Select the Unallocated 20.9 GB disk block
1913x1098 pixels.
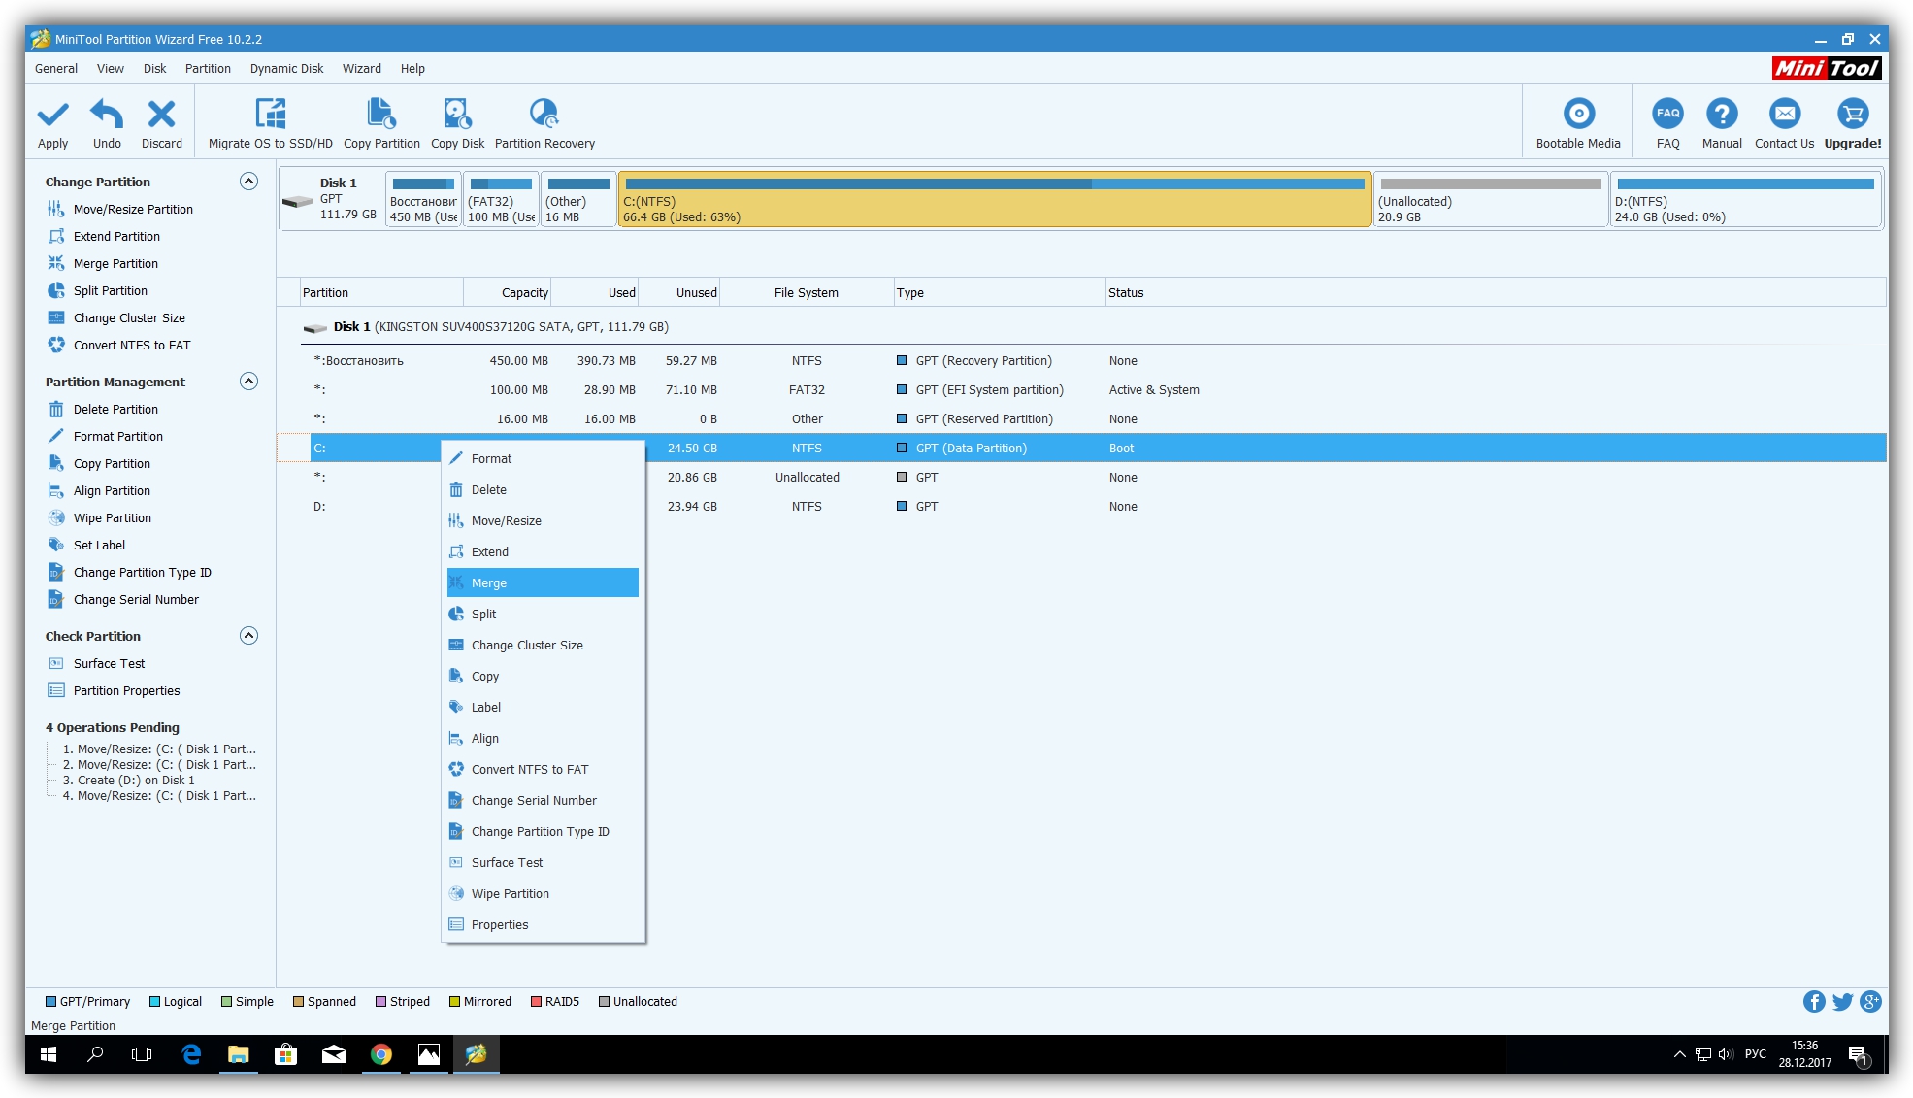coord(1490,201)
